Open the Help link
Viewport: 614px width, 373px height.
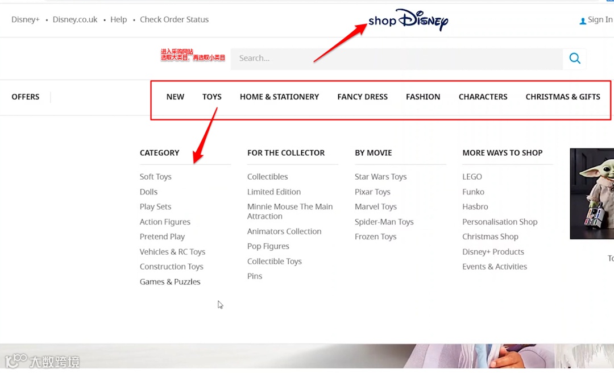coord(119,19)
